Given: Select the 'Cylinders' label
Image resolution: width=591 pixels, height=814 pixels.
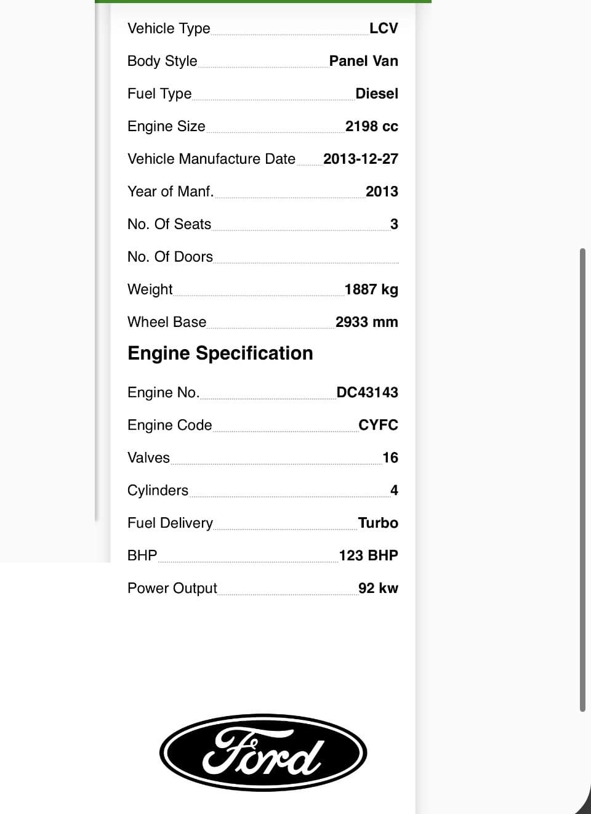Looking at the screenshot, I should [158, 490].
